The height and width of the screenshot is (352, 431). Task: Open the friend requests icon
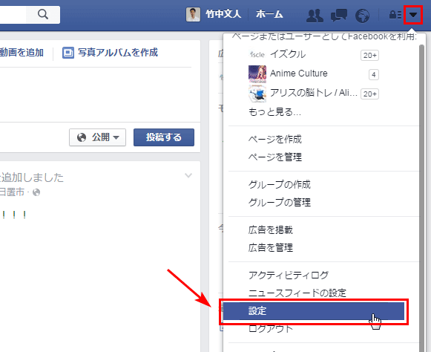[315, 16]
